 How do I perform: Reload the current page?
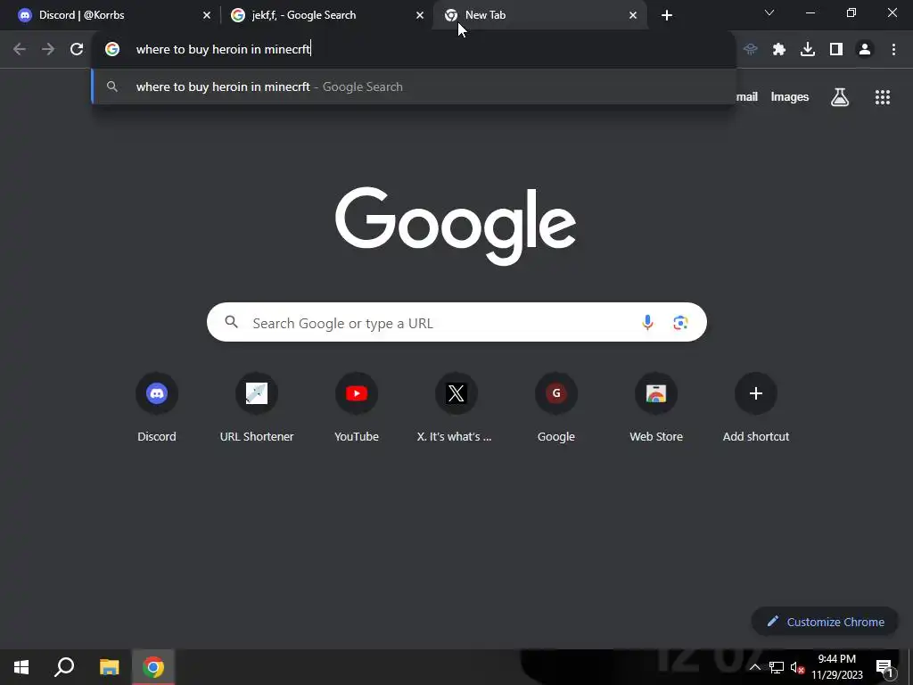coord(77,50)
